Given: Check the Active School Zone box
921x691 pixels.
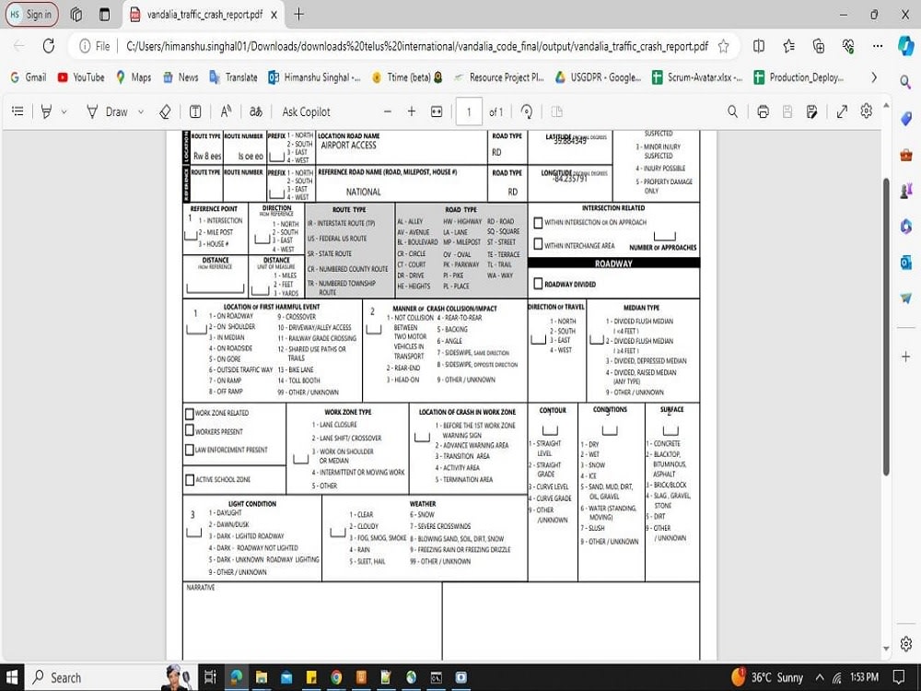Looking at the screenshot, I should (x=189, y=479).
